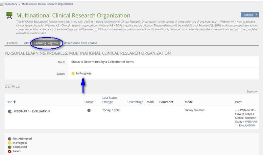
Task: Open WEBINAR 1 - EVALUATION path link
Action: pyautogui.click(x=246, y=124)
